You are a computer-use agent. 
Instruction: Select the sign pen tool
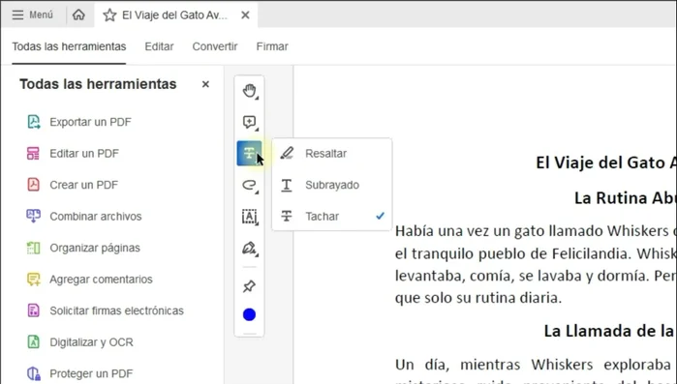[249, 249]
